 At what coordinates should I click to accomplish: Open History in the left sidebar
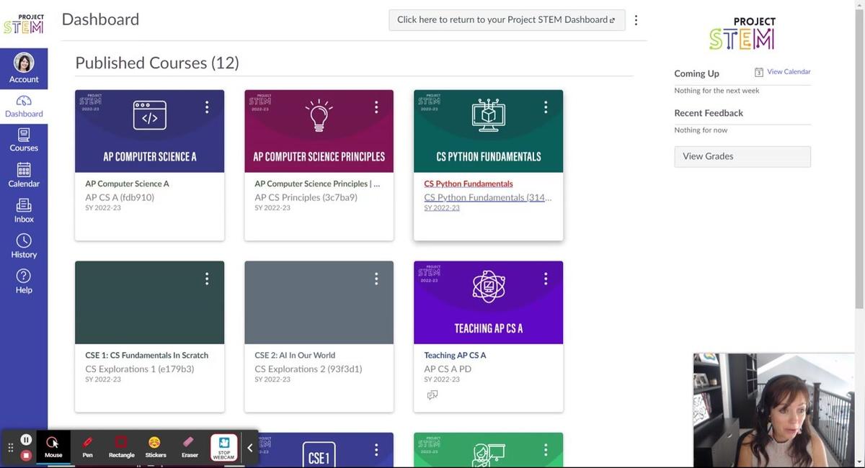click(24, 246)
